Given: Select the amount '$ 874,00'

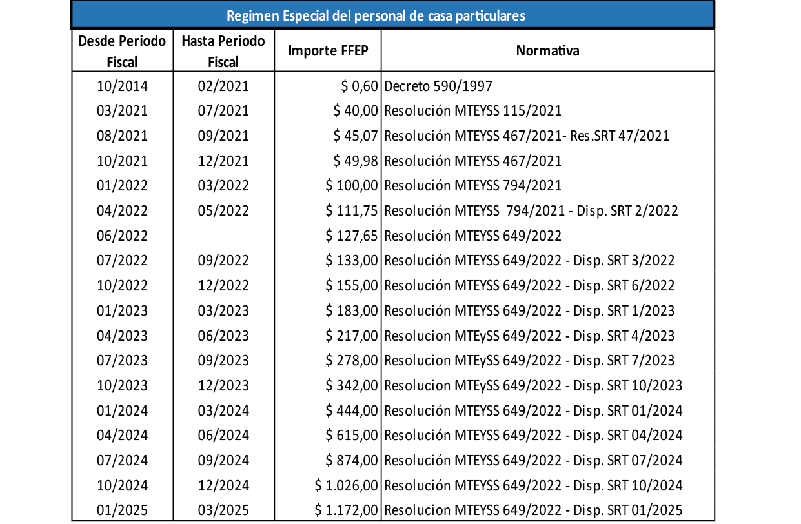Looking at the screenshot, I should pos(352,460).
